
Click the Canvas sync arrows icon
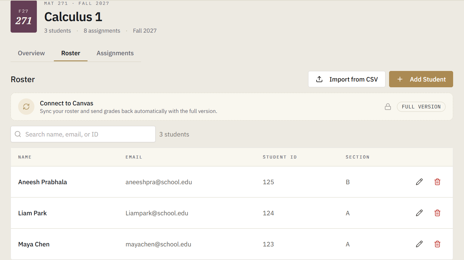(26, 107)
